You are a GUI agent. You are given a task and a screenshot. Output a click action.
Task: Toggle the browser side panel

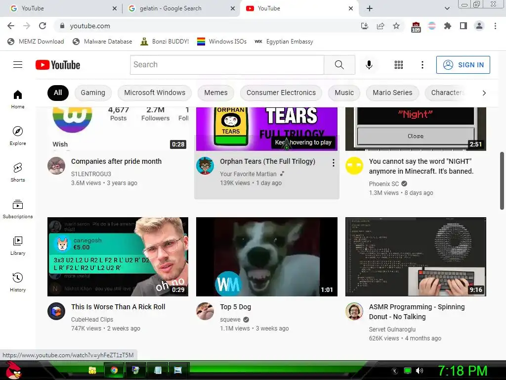464,26
